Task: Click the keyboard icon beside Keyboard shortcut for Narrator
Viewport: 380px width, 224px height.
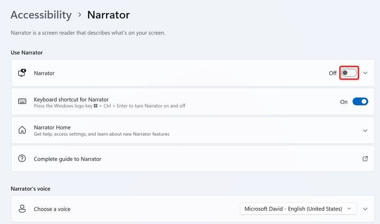Action: pos(22,101)
